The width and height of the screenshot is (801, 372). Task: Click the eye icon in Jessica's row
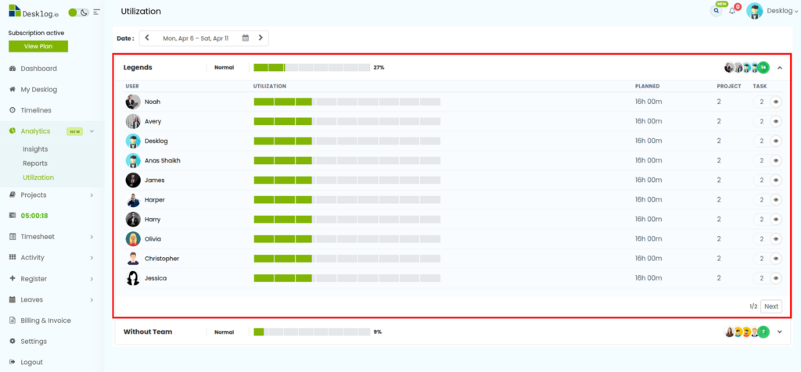point(775,278)
